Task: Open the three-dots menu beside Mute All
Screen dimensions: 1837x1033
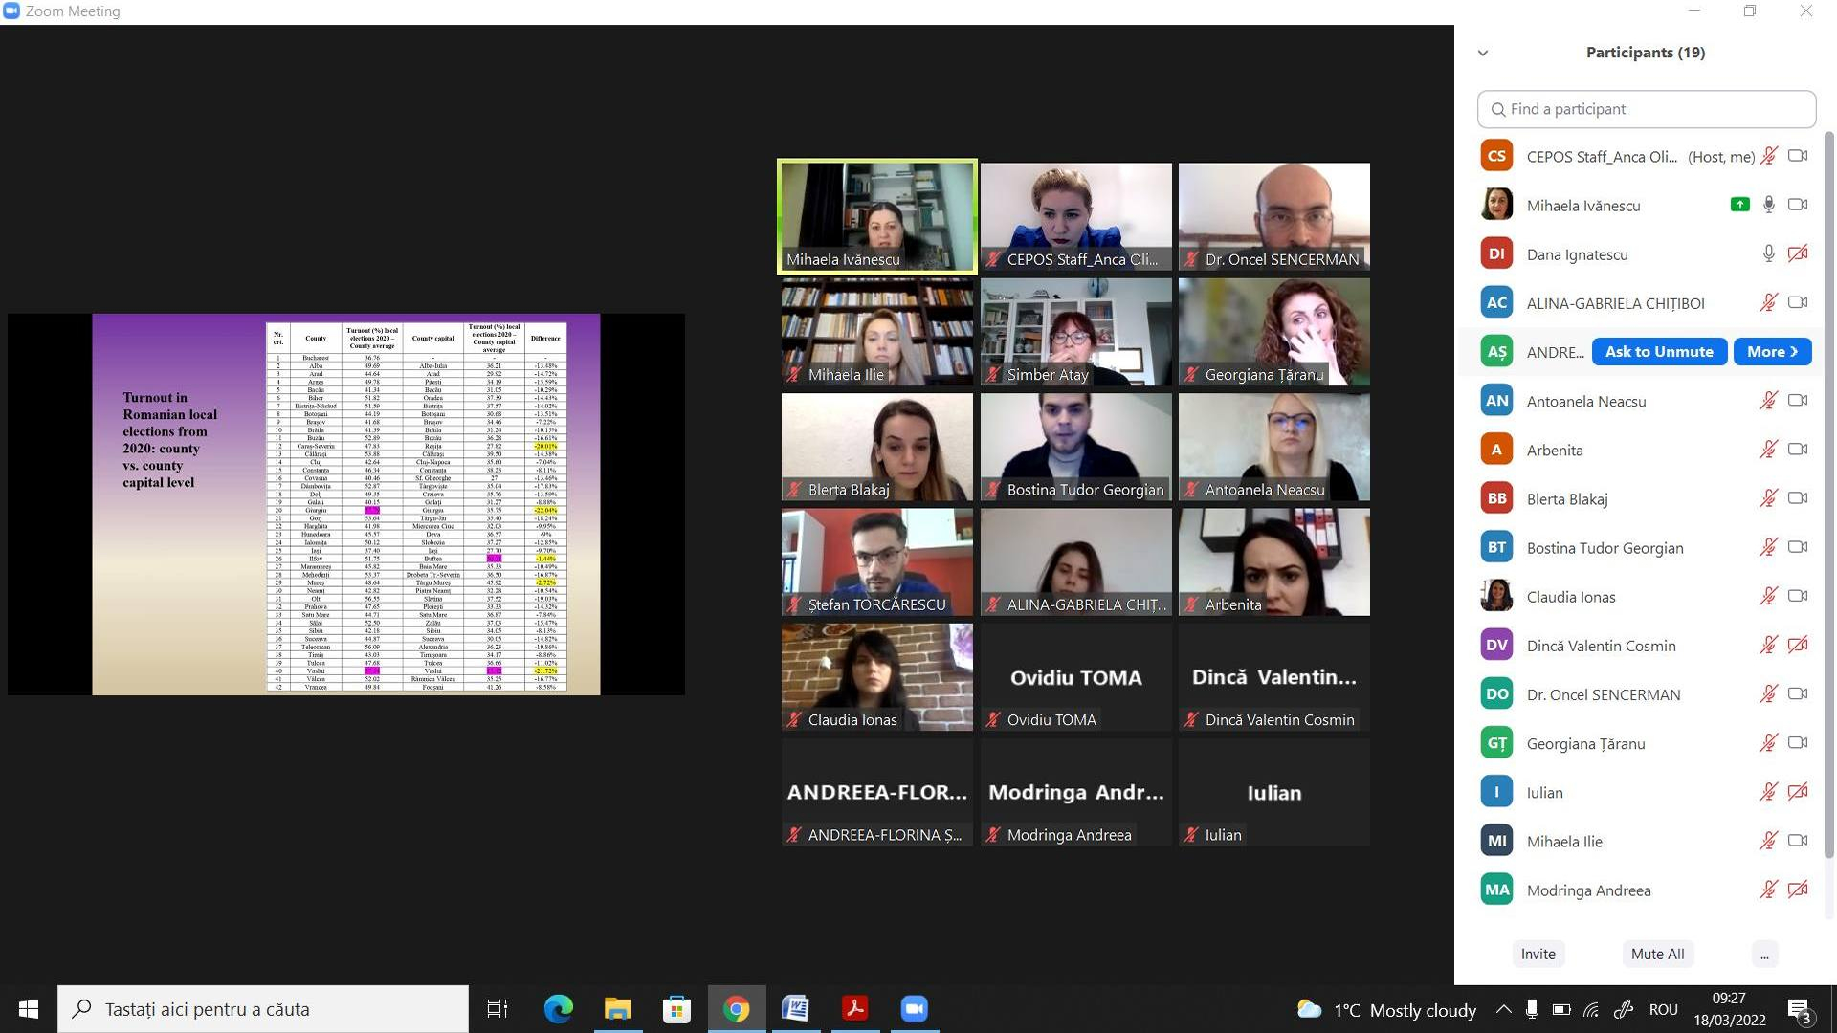Action: click(x=1763, y=955)
